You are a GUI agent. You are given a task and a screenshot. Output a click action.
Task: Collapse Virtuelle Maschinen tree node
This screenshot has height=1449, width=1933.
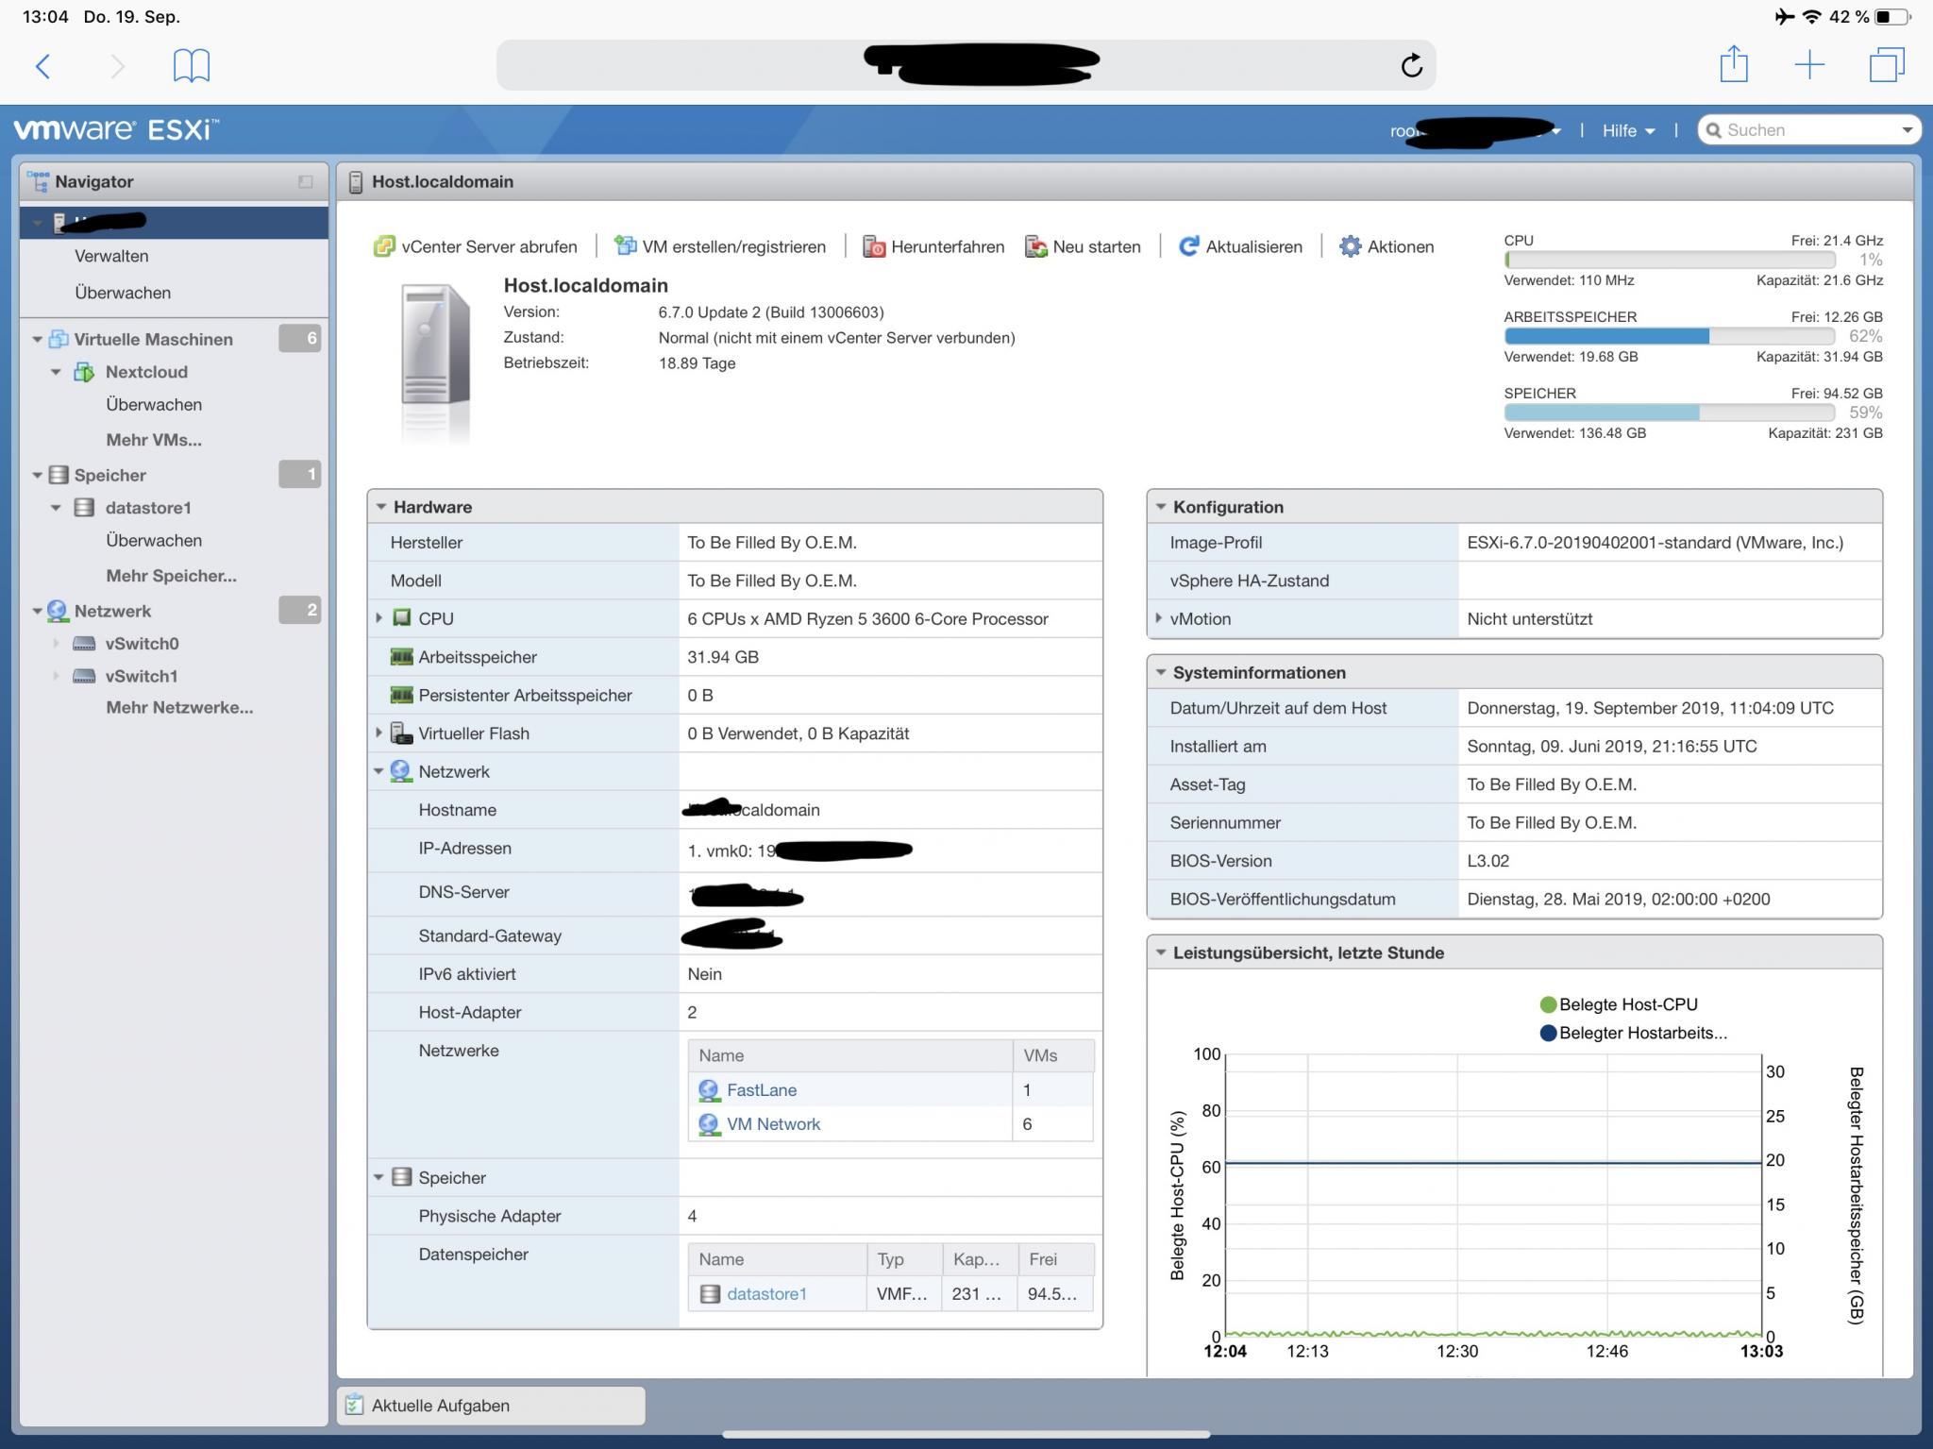pos(37,339)
